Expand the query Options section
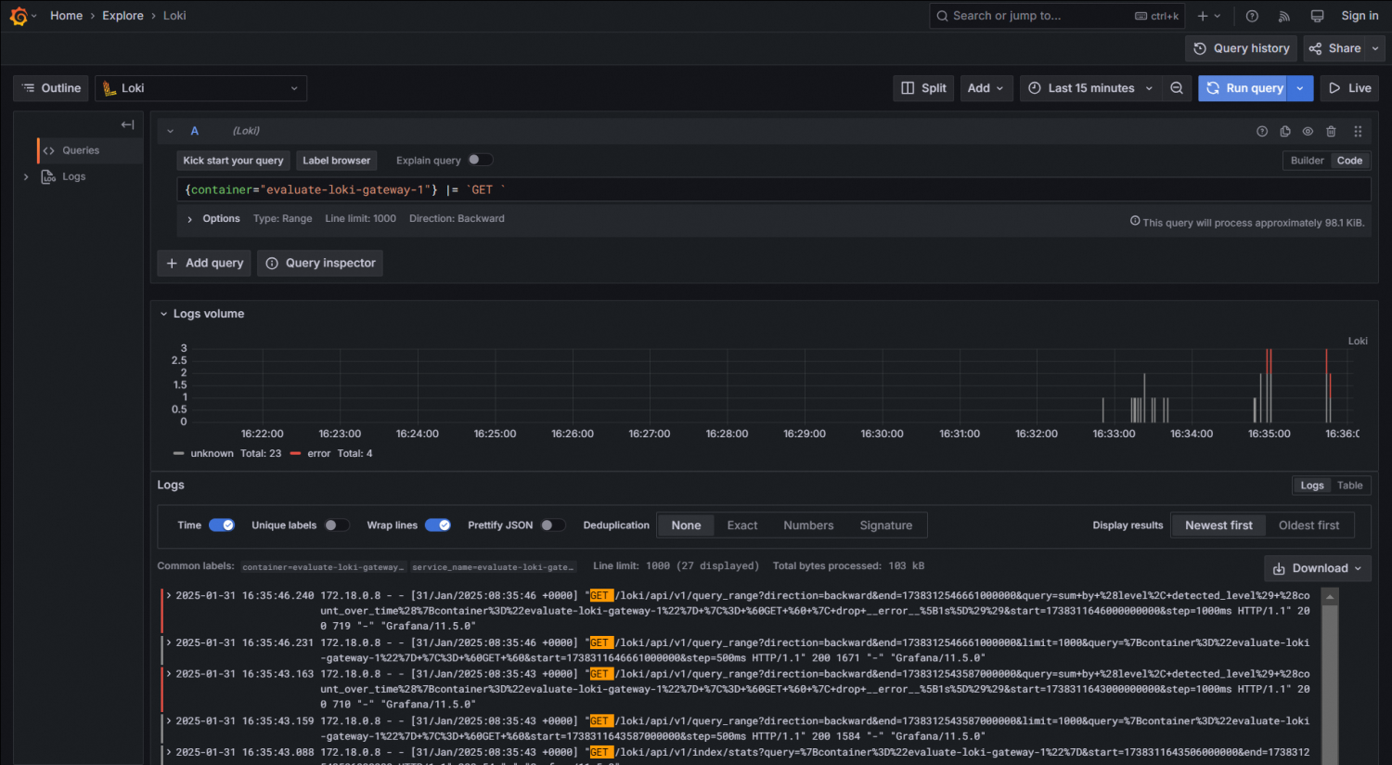This screenshot has width=1392, height=765. pyautogui.click(x=213, y=218)
